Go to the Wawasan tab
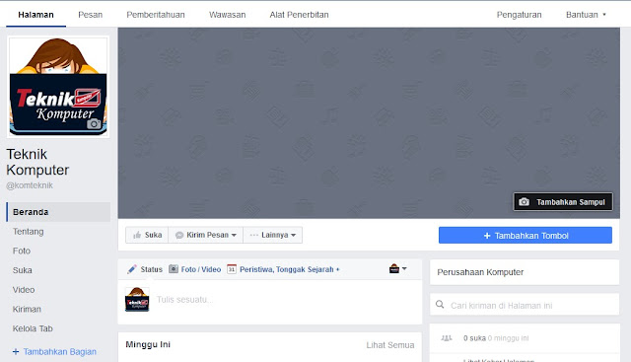The width and height of the screenshot is (631, 362). click(228, 15)
